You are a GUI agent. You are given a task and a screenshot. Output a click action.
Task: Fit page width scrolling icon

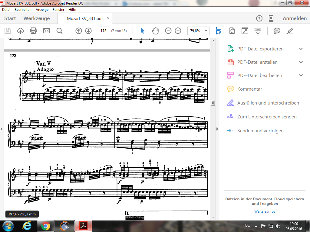(219, 31)
